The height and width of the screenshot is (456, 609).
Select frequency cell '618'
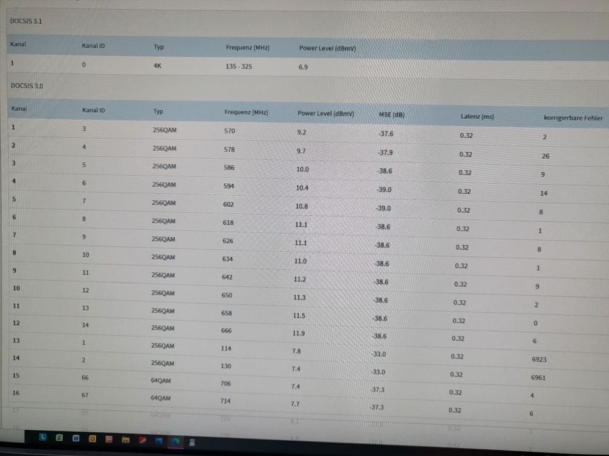tap(228, 223)
